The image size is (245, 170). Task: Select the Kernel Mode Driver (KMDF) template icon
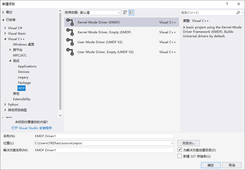[70, 22]
